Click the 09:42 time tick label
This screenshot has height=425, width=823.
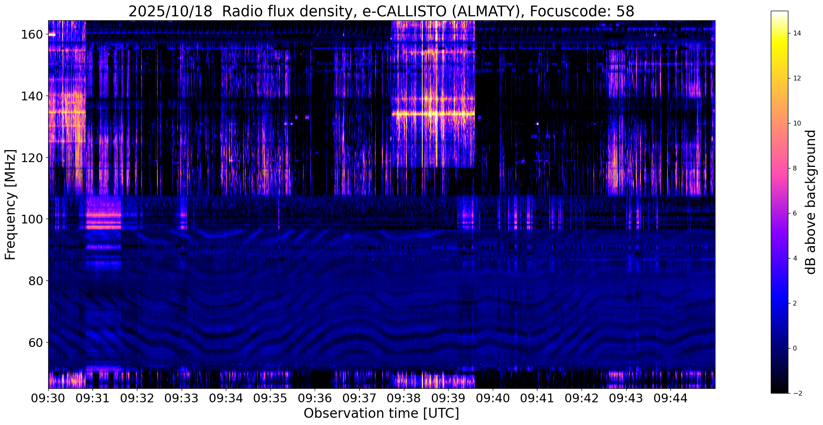click(582, 398)
